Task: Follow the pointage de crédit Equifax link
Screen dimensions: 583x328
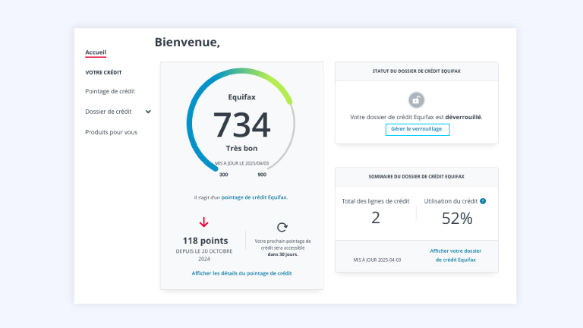Action: (x=254, y=197)
